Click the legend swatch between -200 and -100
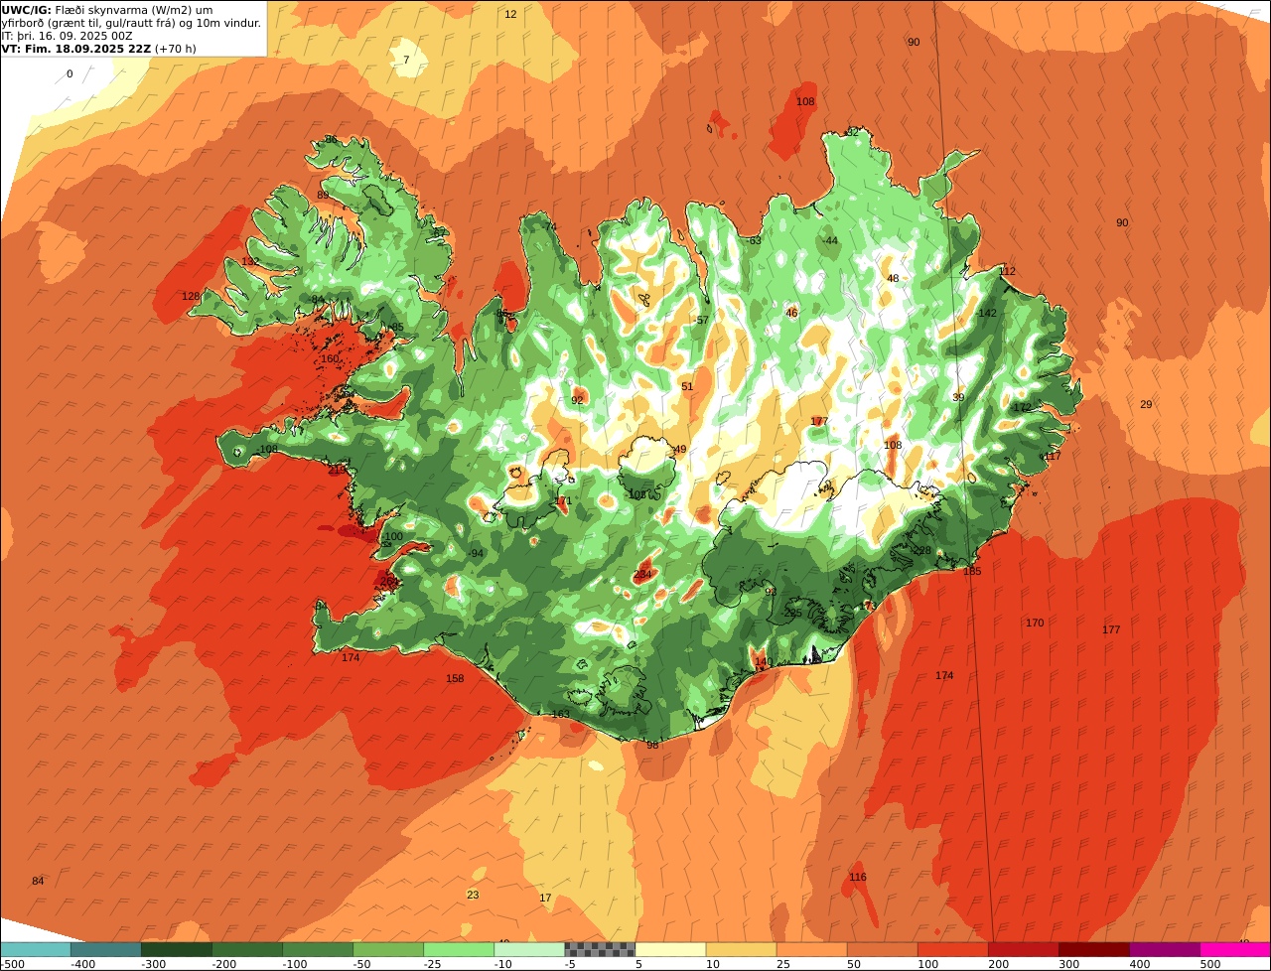Viewport: 1271px width, 971px height. [247, 949]
